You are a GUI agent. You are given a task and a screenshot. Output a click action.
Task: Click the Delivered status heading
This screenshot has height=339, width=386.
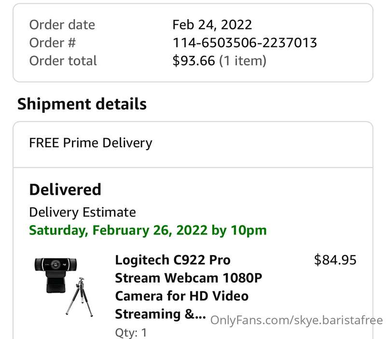(x=65, y=190)
